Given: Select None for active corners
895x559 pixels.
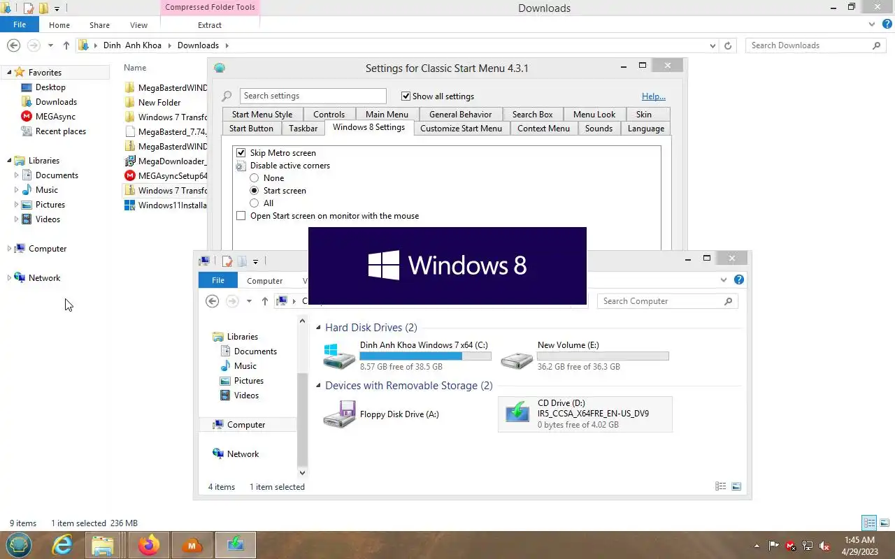Looking at the screenshot, I should [255, 178].
